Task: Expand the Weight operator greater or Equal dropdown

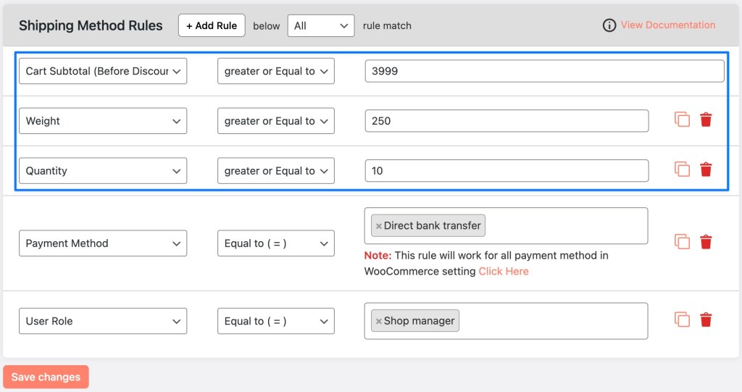Action: (x=276, y=121)
